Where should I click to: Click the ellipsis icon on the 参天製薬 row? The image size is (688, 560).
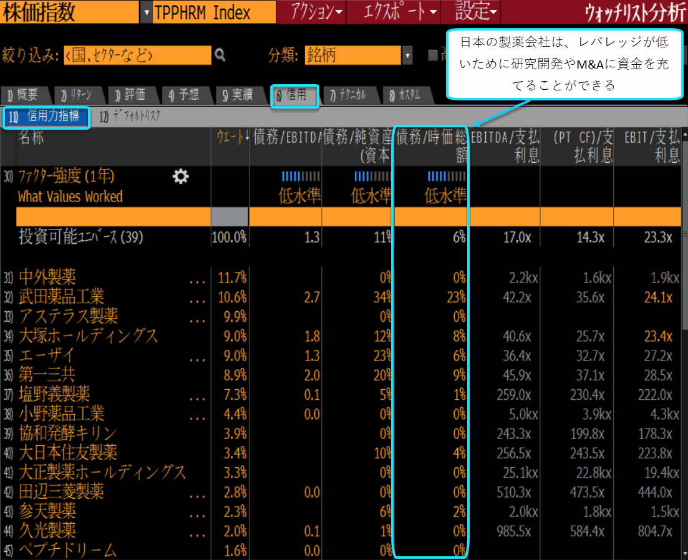click(x=198, y=516)
